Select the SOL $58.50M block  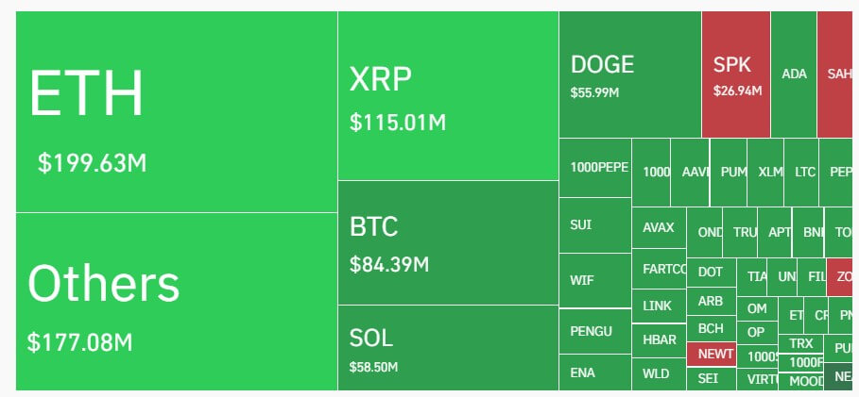(x=448, y=348)
